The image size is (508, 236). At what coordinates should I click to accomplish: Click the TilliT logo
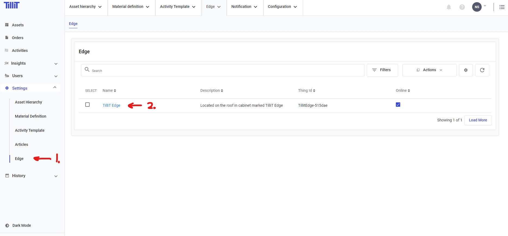11,5
